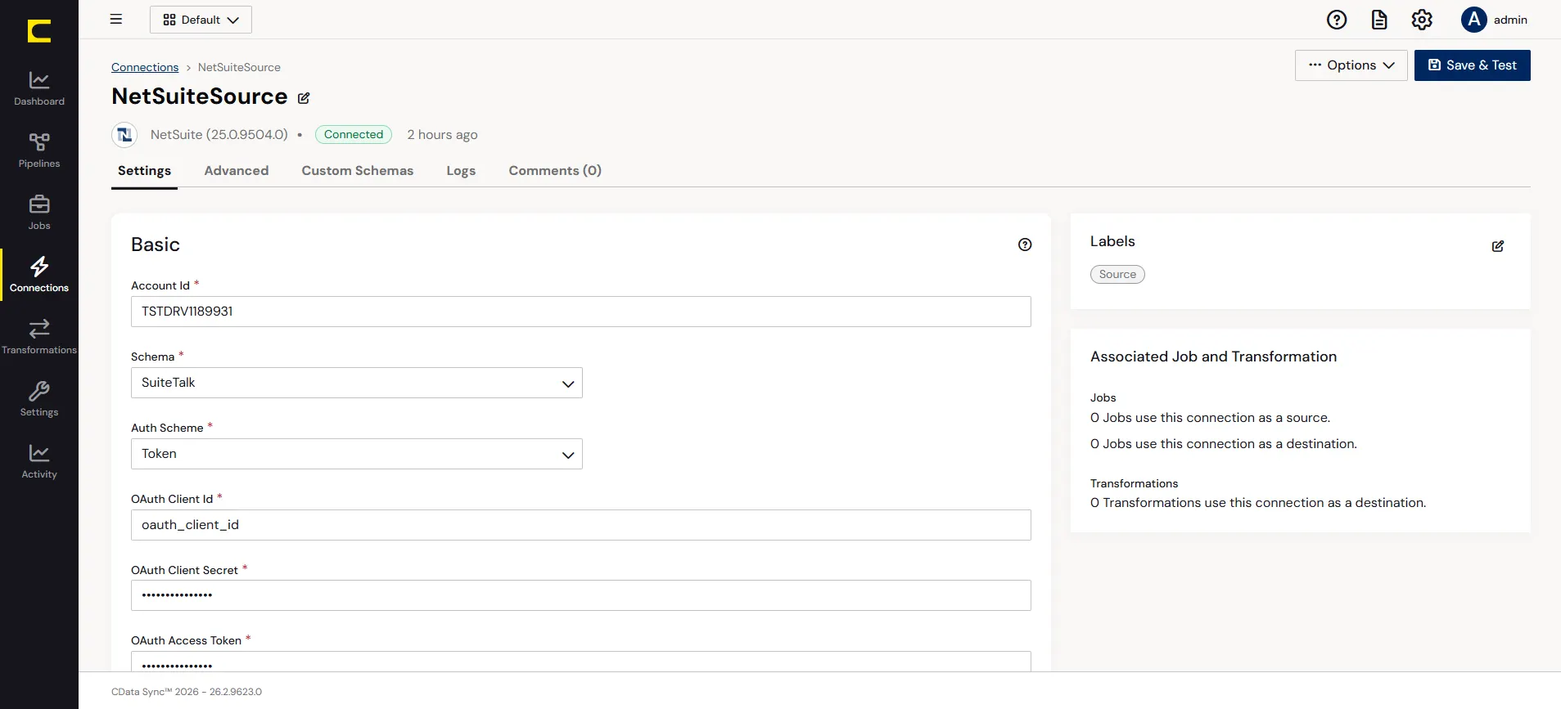Viewport: 1561px width, 709px height.
Task: Go to Pipelines in sidebar
Action: [x=39, y=150]
